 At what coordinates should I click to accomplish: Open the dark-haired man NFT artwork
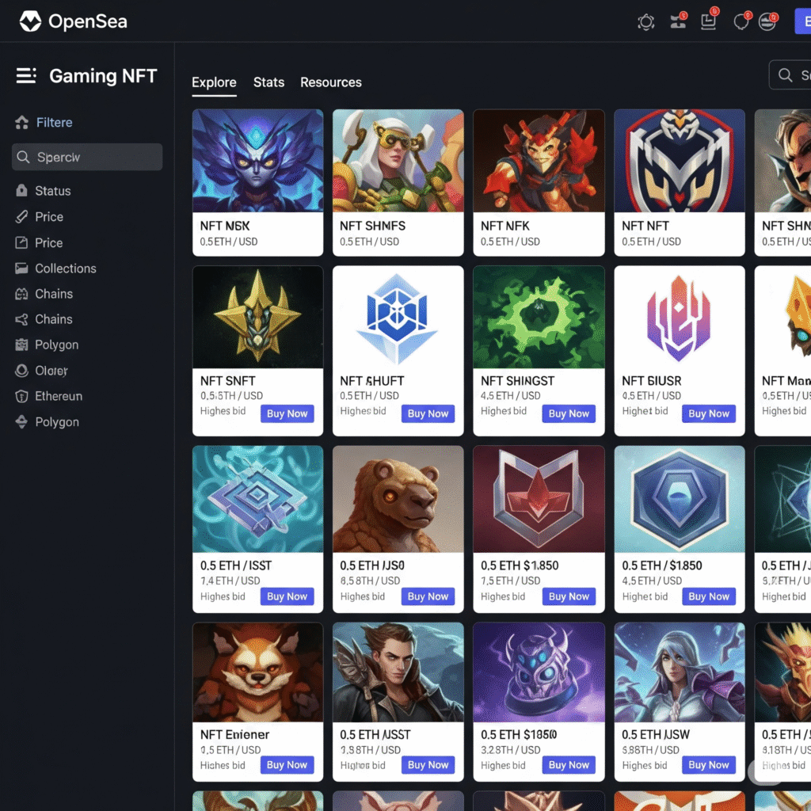click(x=398, y=672)
